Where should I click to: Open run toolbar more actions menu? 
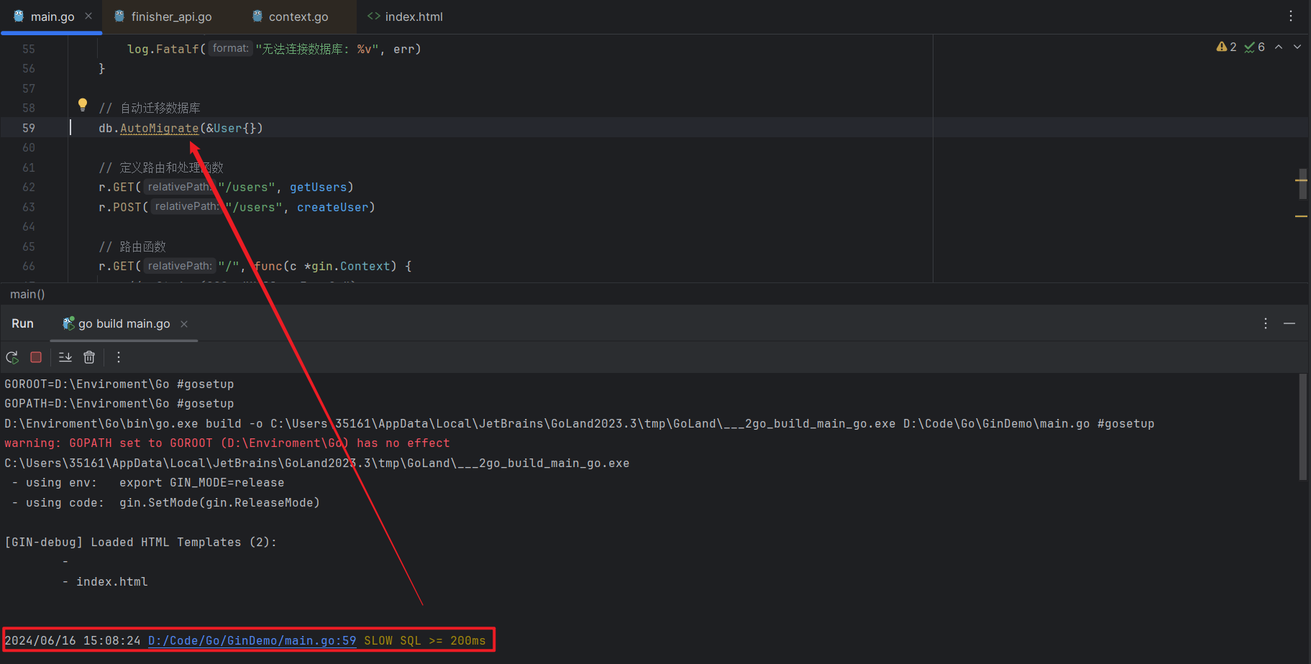pos(119,357)
